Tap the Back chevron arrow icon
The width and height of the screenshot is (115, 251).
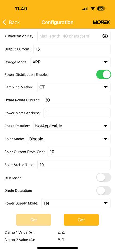coord(5,22)
